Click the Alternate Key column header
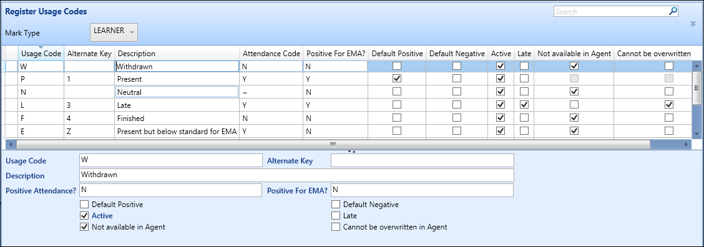 tap(89, 54)
